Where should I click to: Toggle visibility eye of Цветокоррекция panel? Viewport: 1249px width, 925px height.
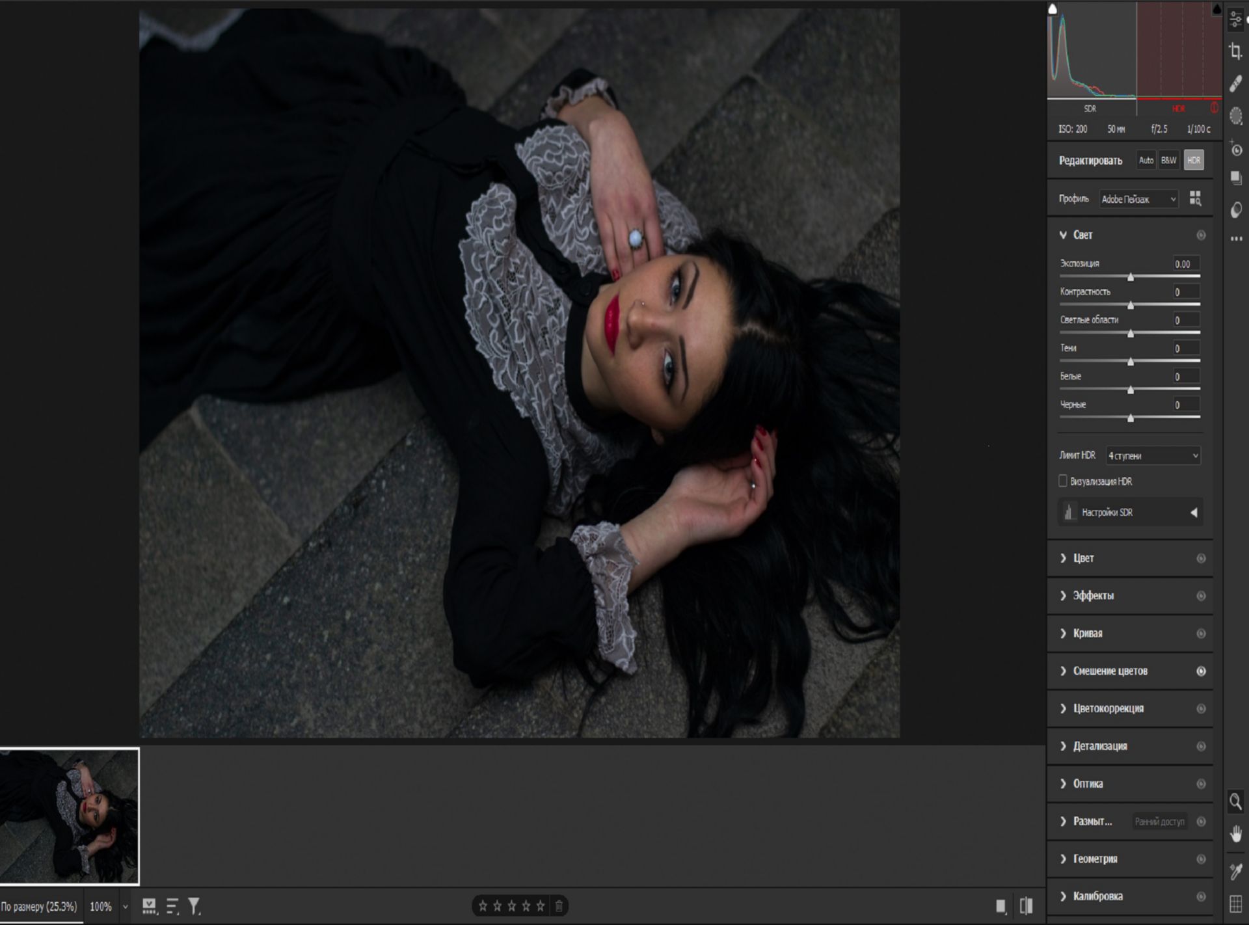1201,708
